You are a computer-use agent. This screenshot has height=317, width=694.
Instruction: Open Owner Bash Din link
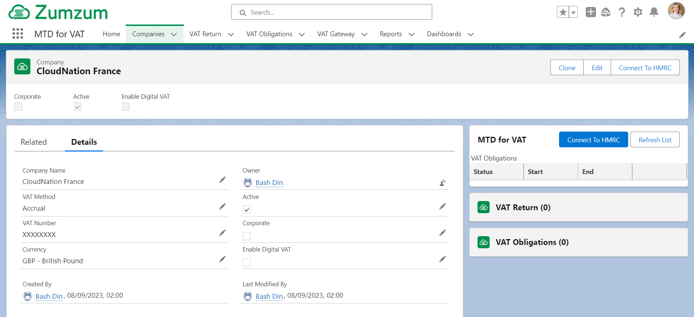(x=269, y=182)
